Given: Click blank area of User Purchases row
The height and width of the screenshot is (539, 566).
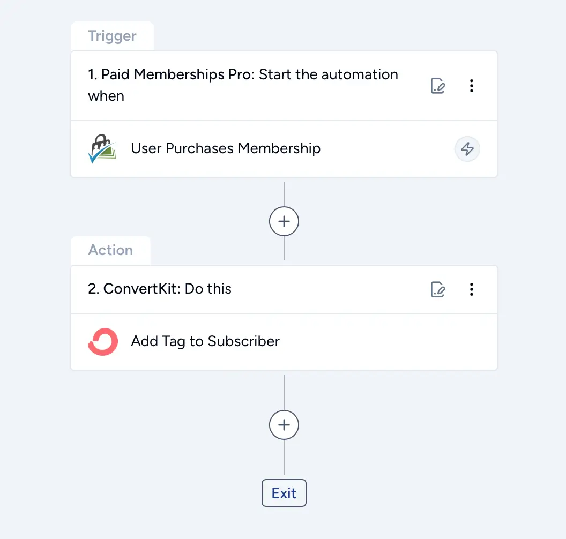Looking at the screenshot, I should tap(386, 148).
